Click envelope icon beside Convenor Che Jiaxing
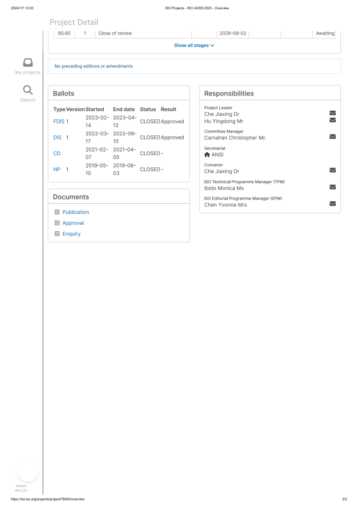This screenshot has height=507, width=358. [333, 170]
